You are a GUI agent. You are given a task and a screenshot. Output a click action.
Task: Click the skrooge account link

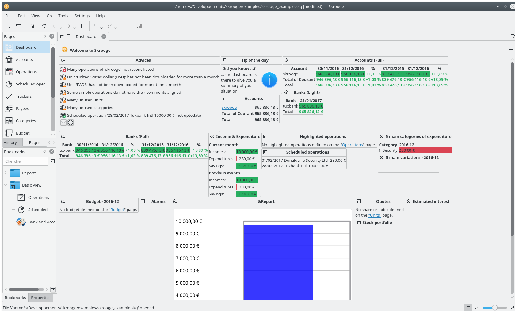point(229,108)
